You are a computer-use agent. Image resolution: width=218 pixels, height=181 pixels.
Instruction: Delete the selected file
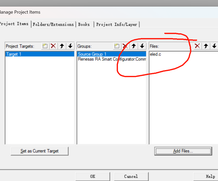[197, 46]
